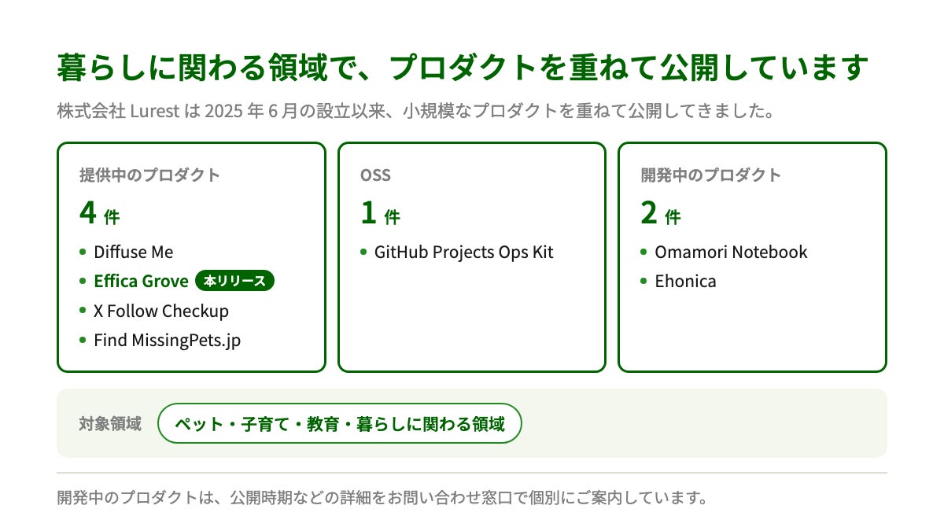
Task: Click the 4 件 count
Action: click(99, 212)
